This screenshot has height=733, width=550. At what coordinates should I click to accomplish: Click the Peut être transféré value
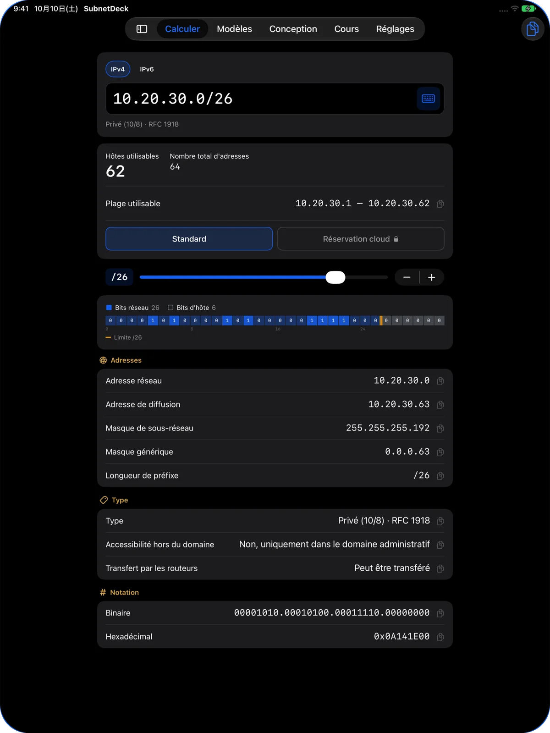click(x=392, y=568)
